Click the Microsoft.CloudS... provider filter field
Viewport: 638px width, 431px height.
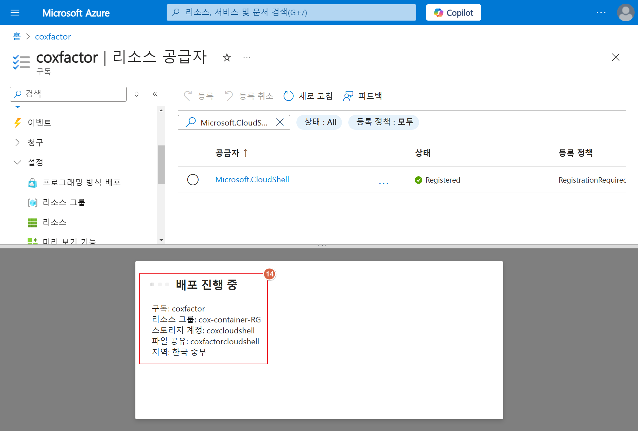(x=234, y=123)
